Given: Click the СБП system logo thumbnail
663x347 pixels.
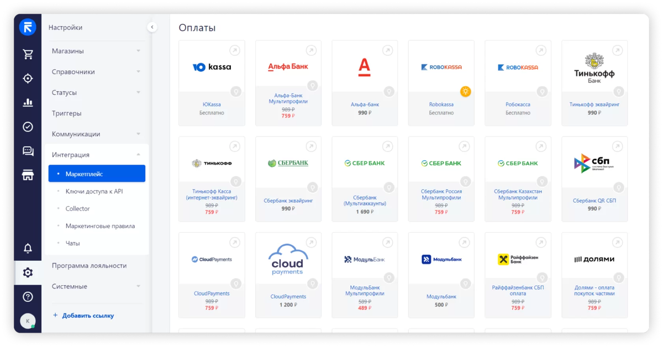Looking at the screenshot, I should pyautogui.click(x=594, y=163).
